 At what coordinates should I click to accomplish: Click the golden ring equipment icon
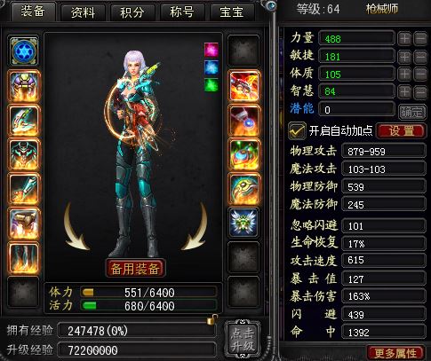[243, 189]
